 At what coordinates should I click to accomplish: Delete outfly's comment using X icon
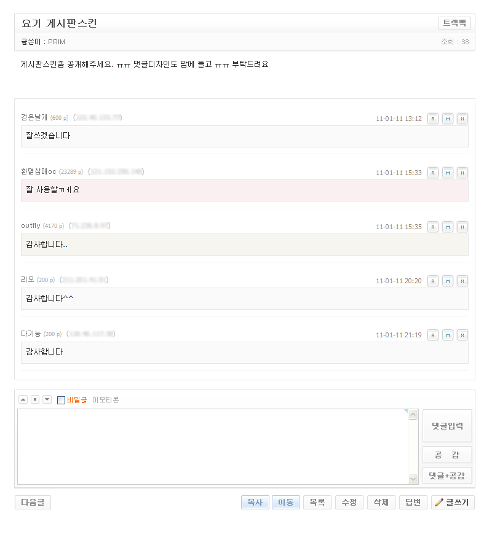[462, 227]
